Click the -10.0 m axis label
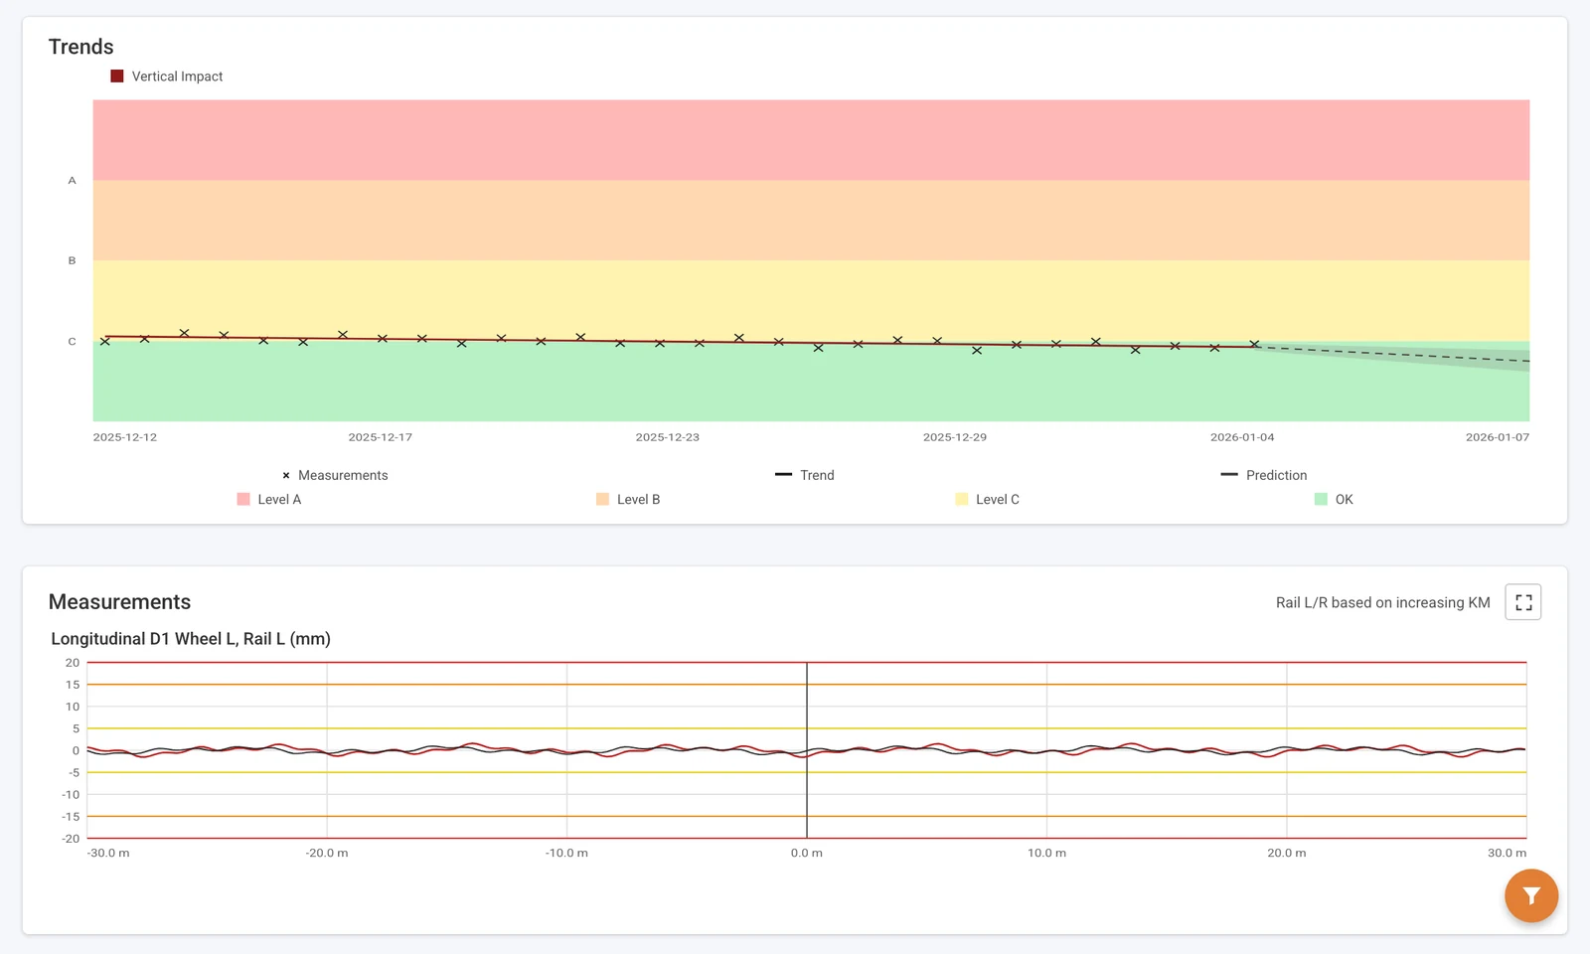Viewport: 1590px width, 954px height. point(566,853)
